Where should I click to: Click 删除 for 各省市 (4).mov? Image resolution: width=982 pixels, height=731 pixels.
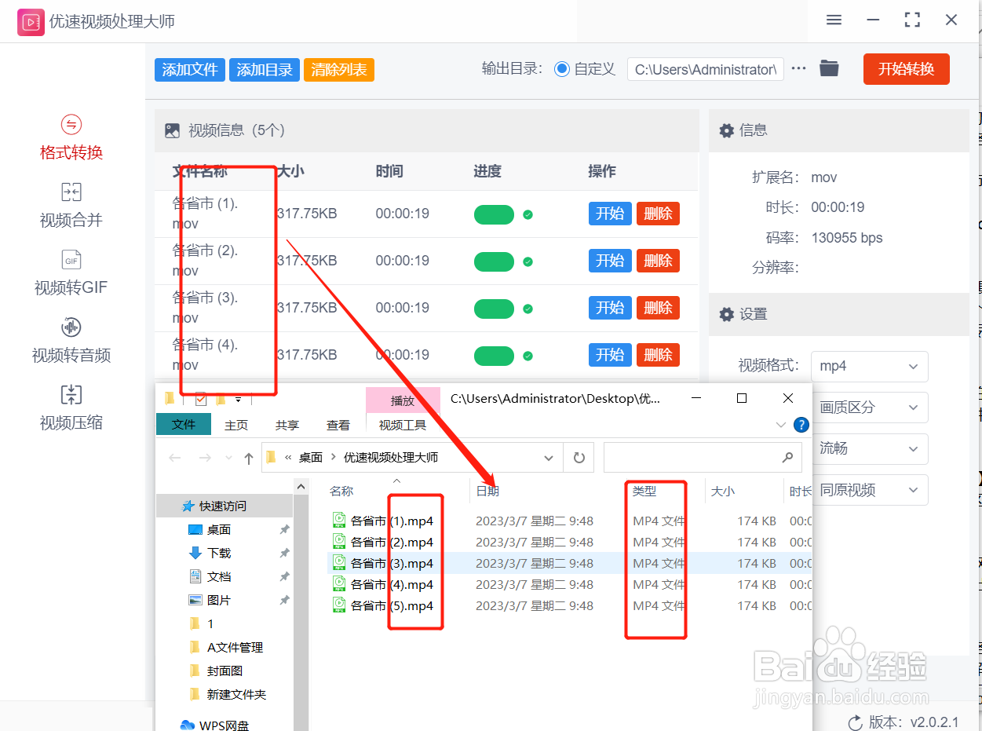[x=658, y=355]
